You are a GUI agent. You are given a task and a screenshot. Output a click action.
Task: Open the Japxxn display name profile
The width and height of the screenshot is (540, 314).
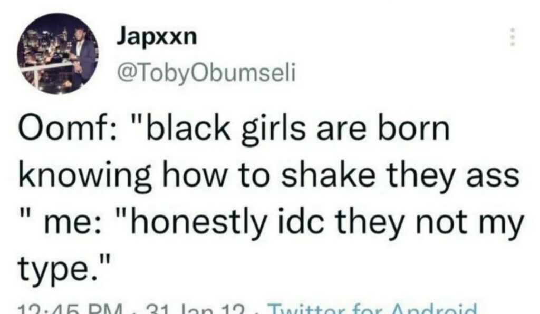157,37
